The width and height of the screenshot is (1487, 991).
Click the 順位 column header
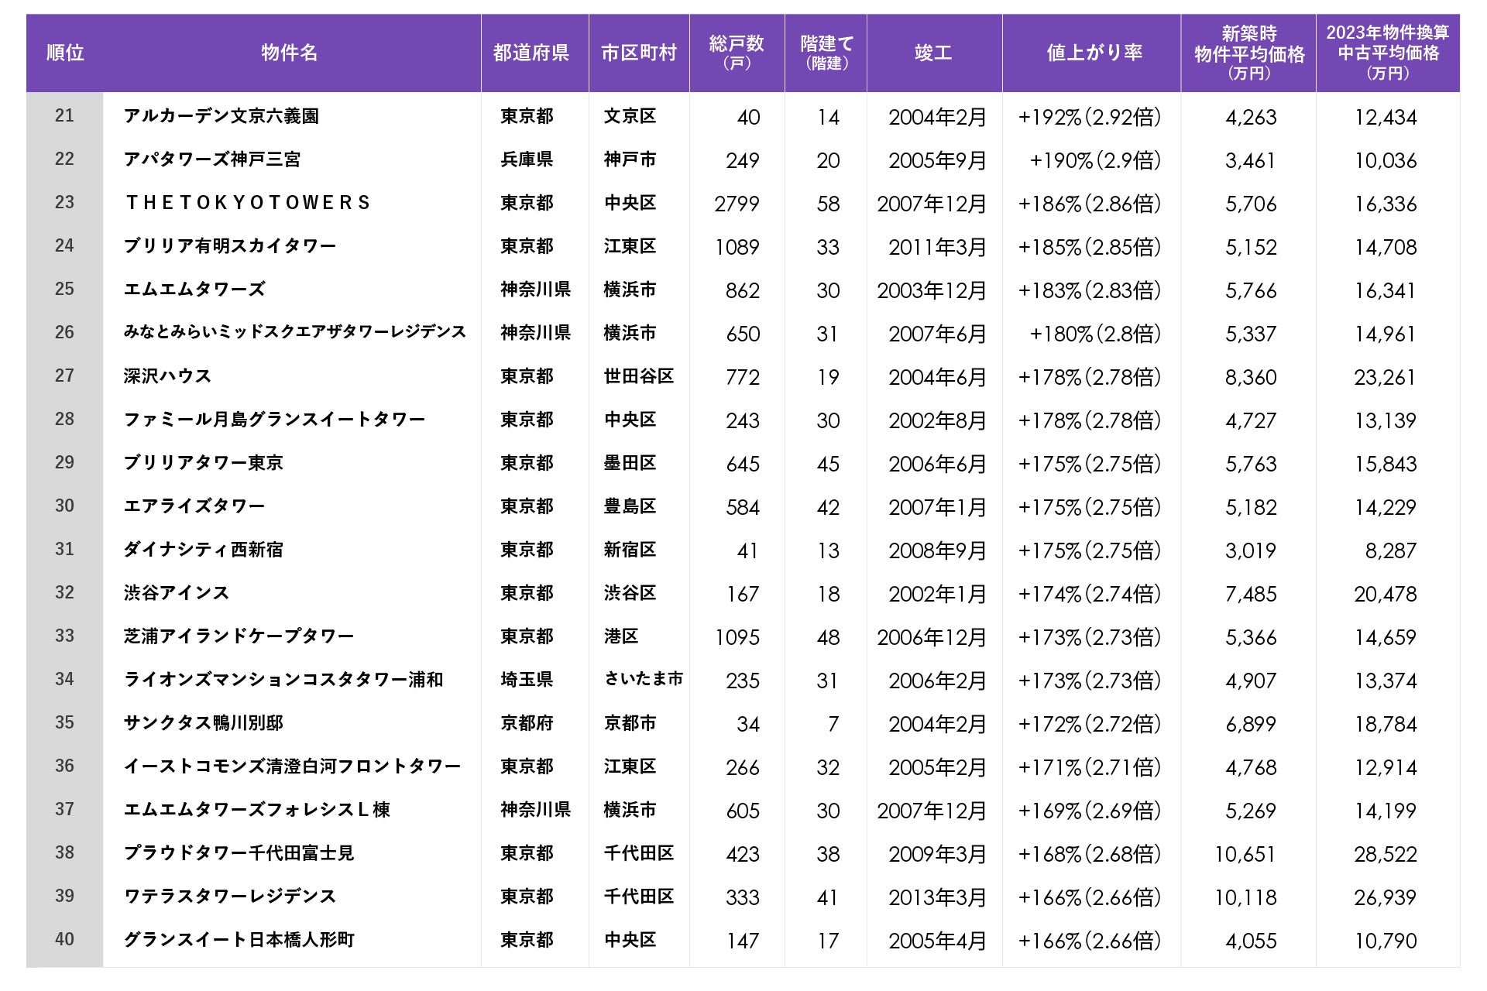pos(65,53)
